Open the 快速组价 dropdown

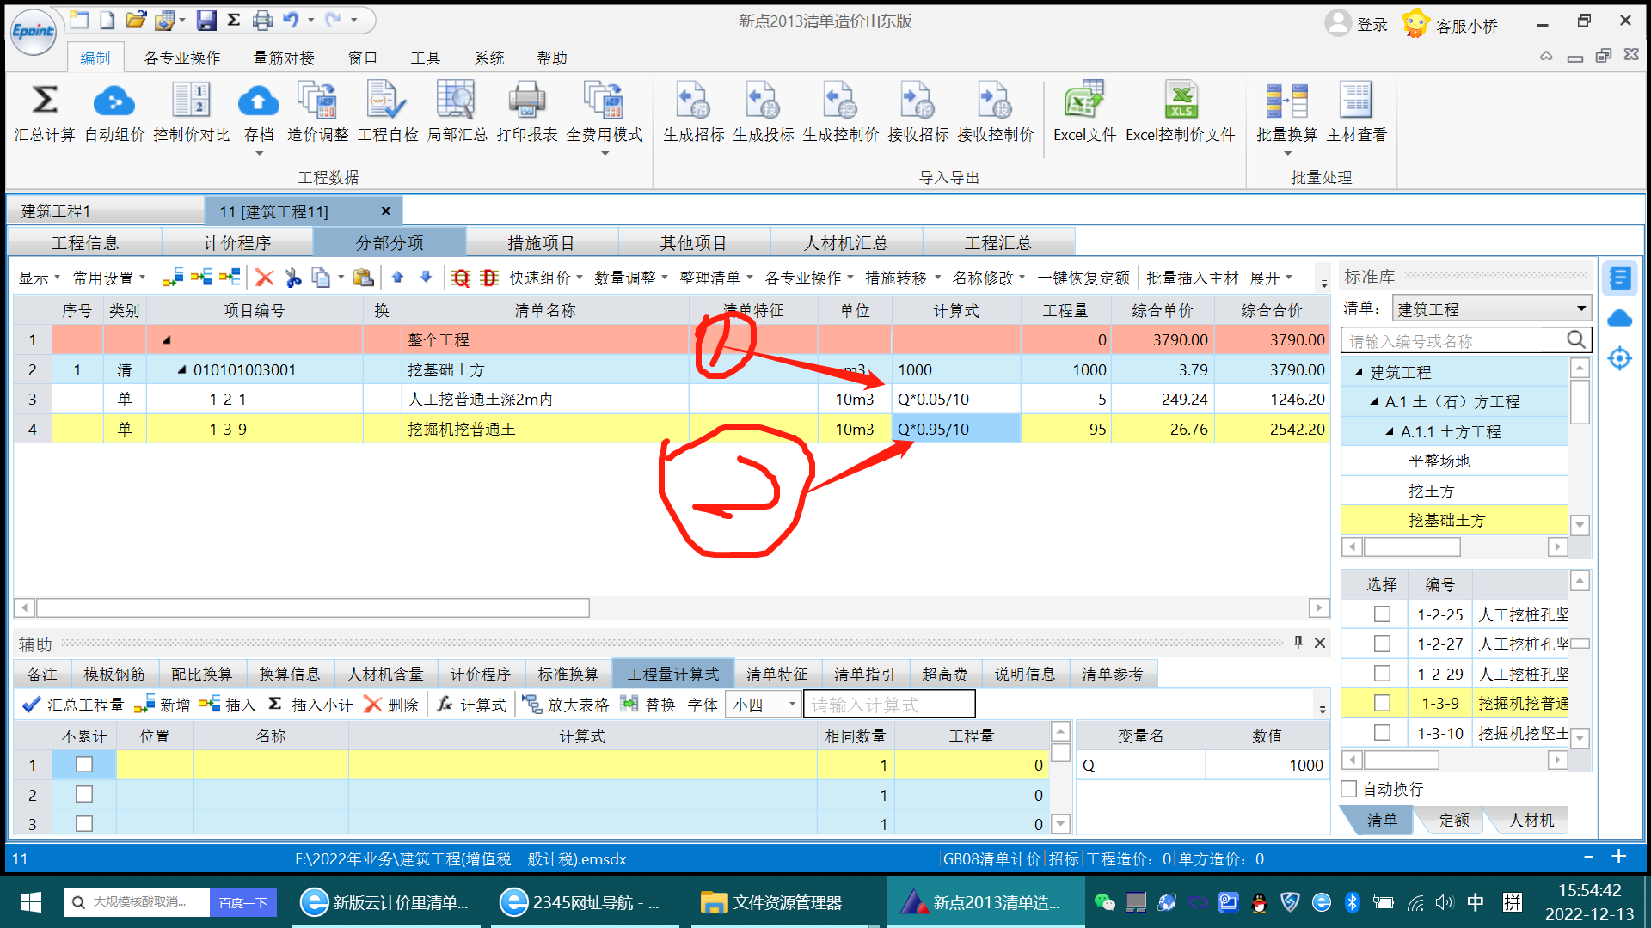coord(546,278)
